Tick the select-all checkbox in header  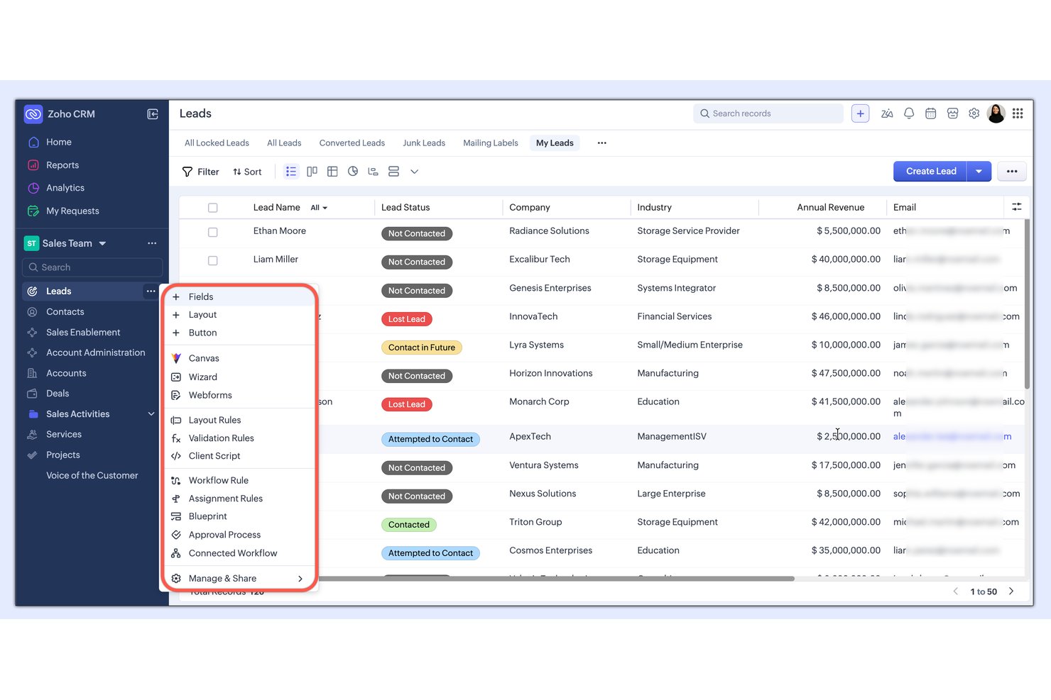(x=212, y=208)
